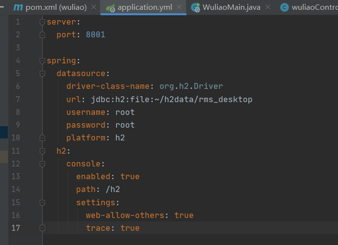Close the WuliaoMain.java tab

coord(267,8)
